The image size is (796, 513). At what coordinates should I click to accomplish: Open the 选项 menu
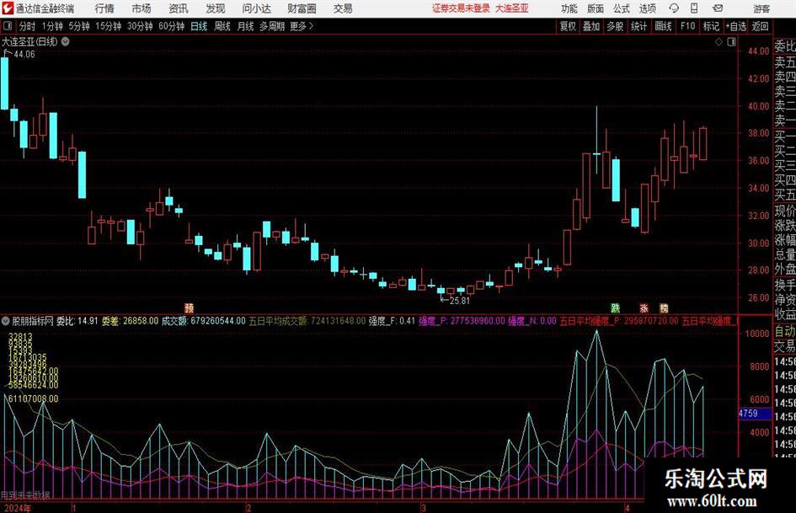(x=647, y=8)
